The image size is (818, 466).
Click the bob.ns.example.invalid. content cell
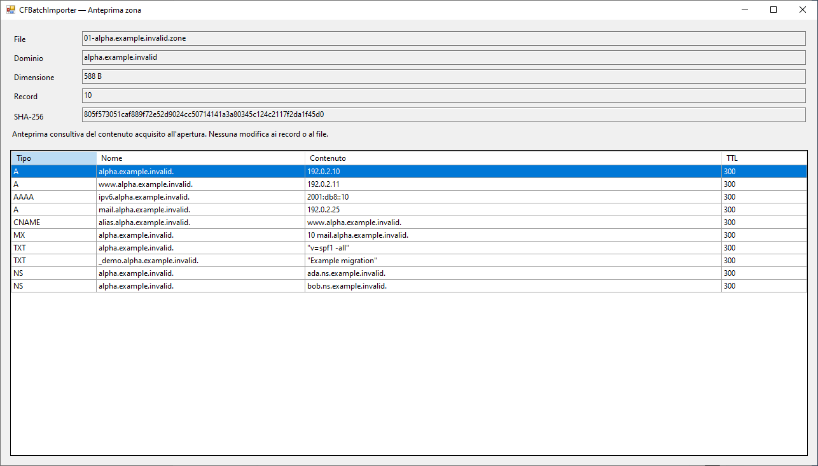[x=513, y=286]
